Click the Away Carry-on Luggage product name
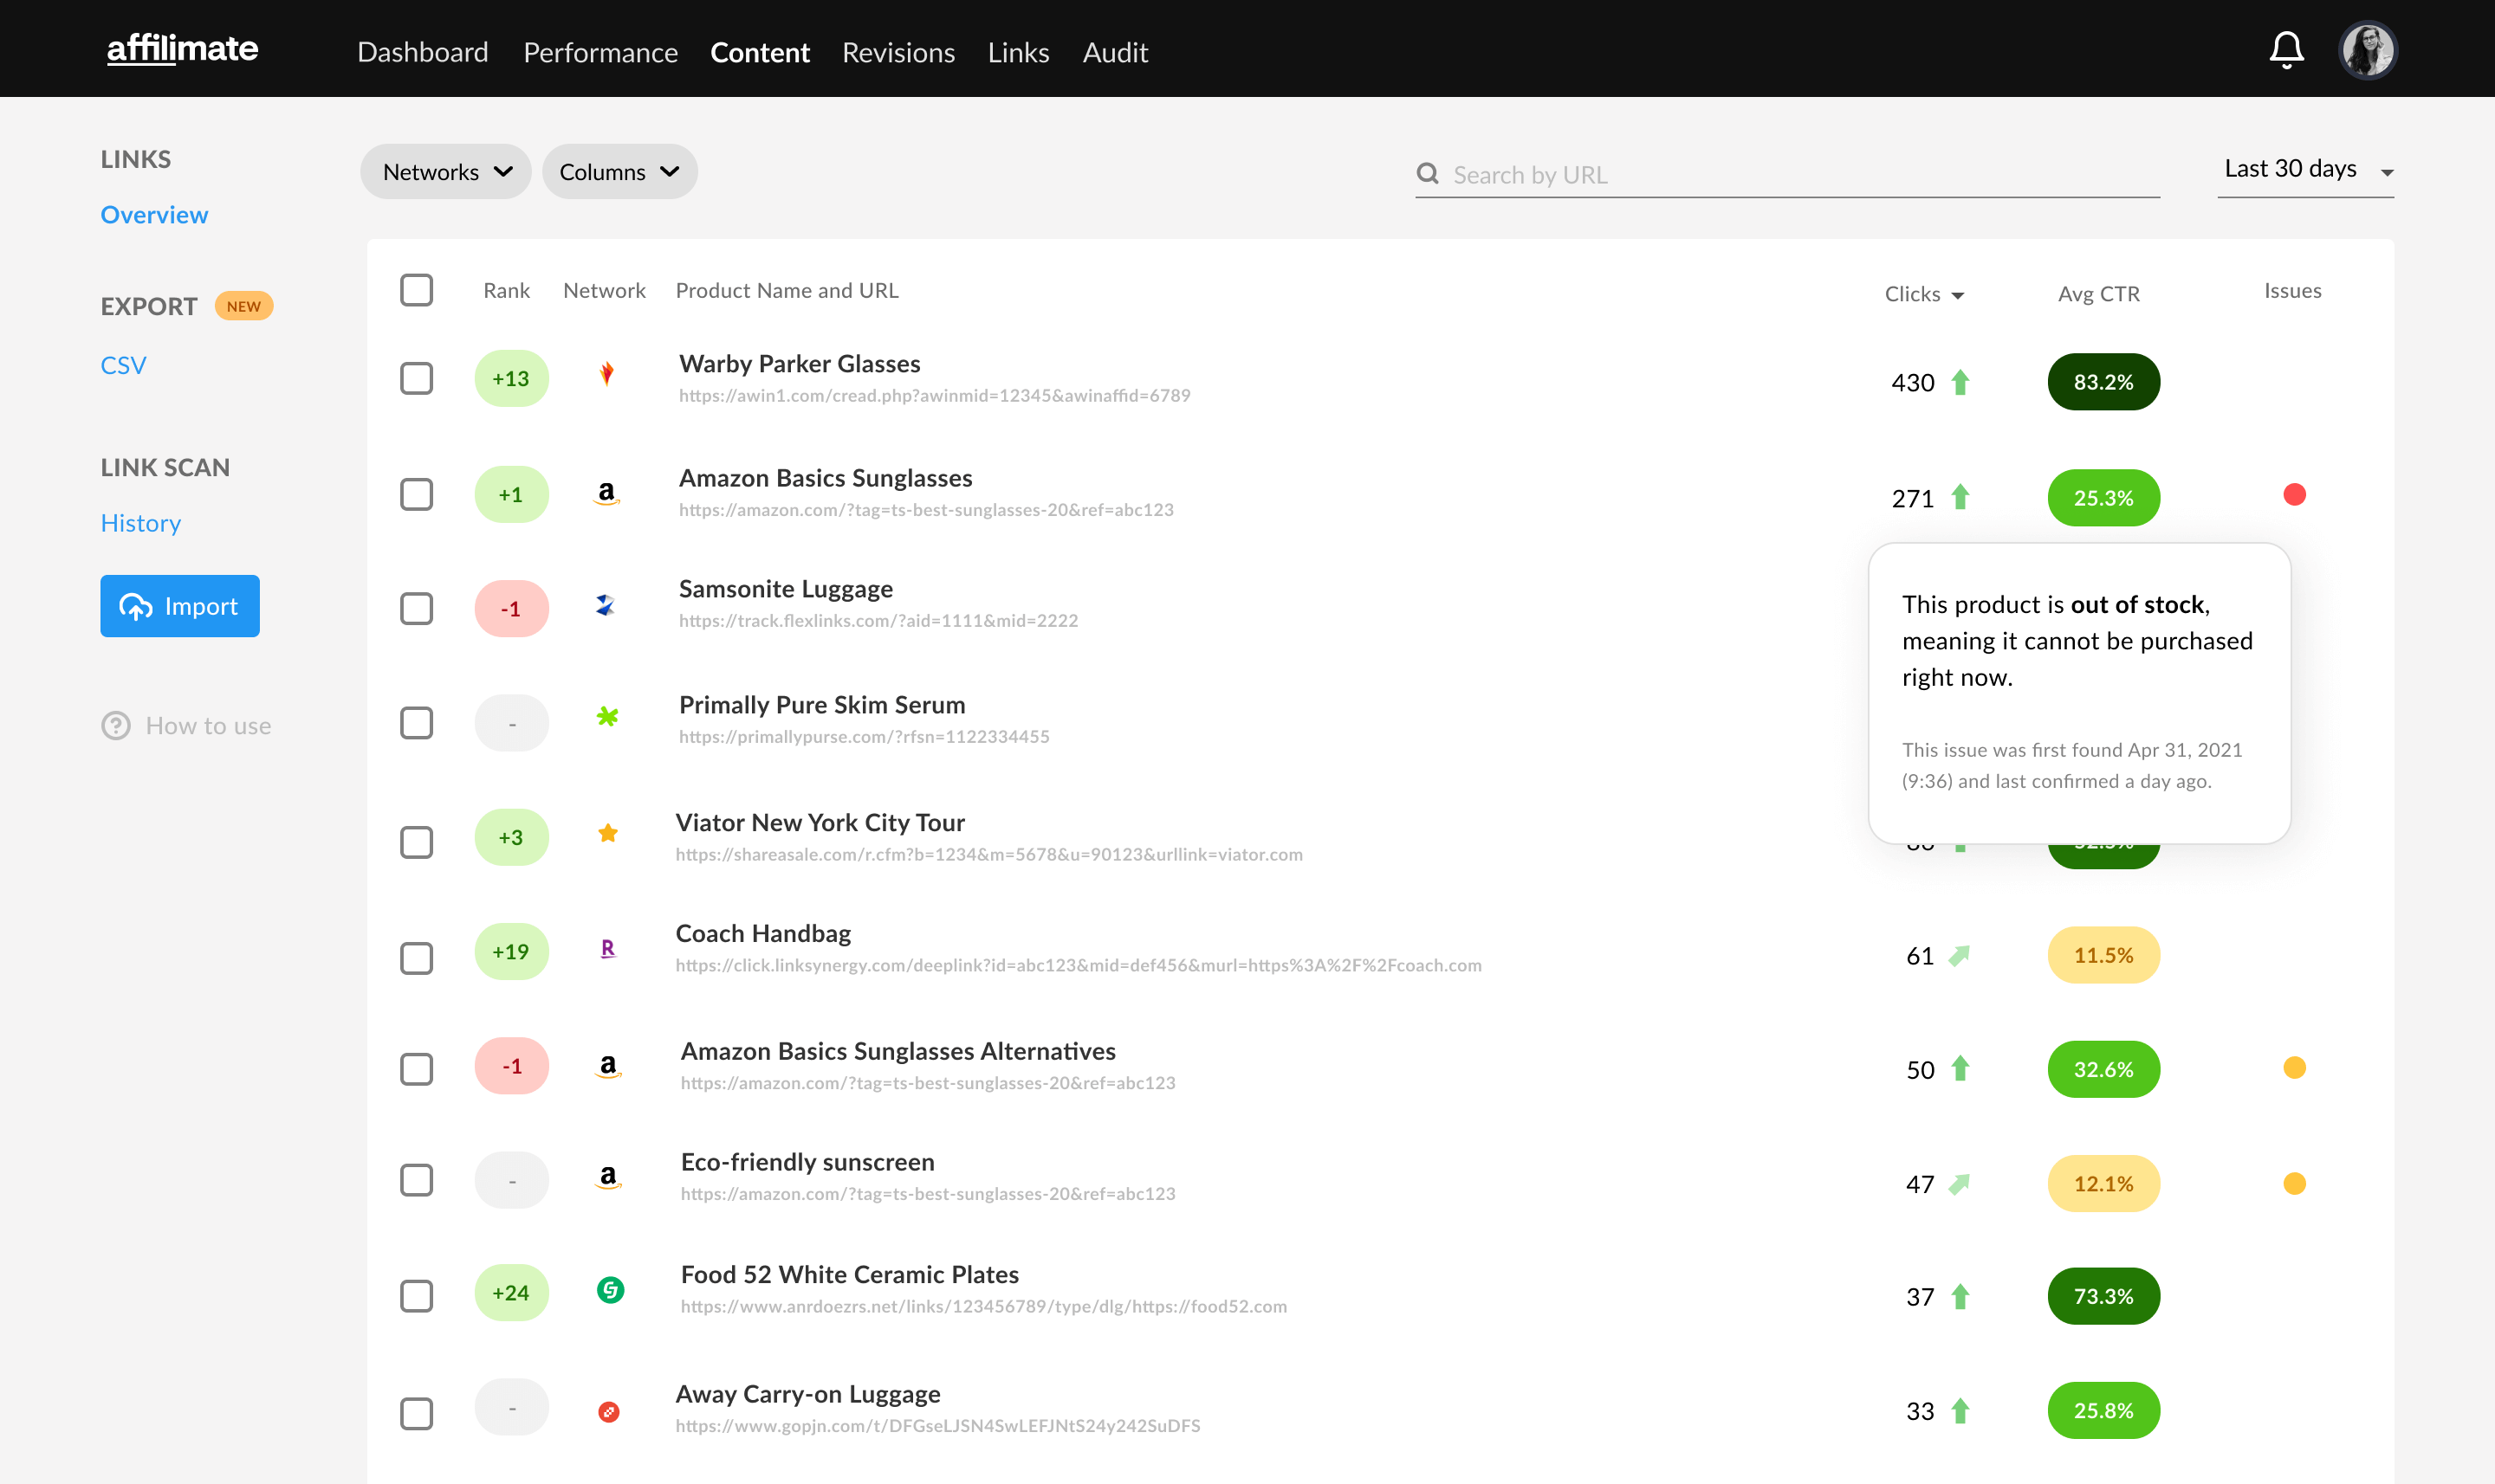Image resolution: width=2495 pixels, height=1484 pixels. coord(807,1394)
